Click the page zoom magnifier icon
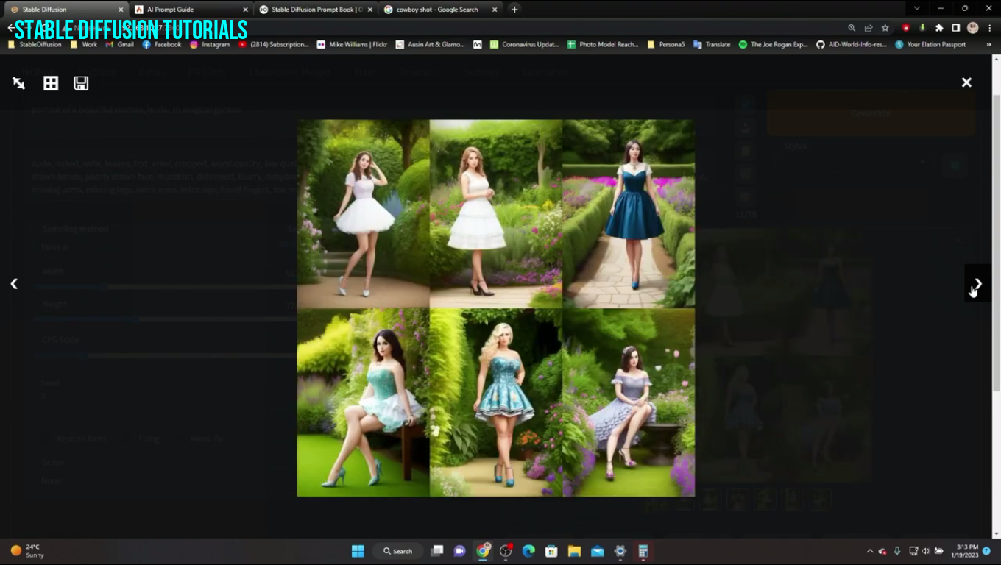Viewport: 1001px width, 565px height. tap(852, 28)
